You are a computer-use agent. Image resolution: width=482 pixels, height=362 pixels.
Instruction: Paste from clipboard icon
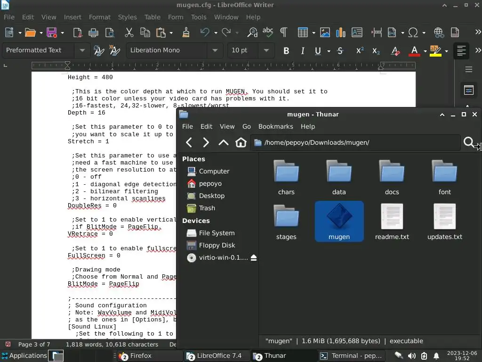[x=161, y=33]
